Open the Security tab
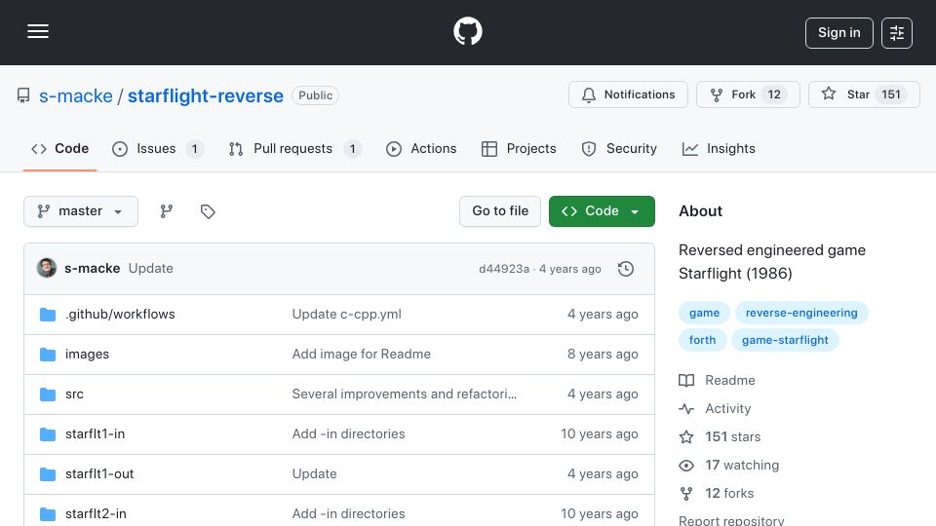Viewport: 936px width, 526px height. [x=619, y=148]
